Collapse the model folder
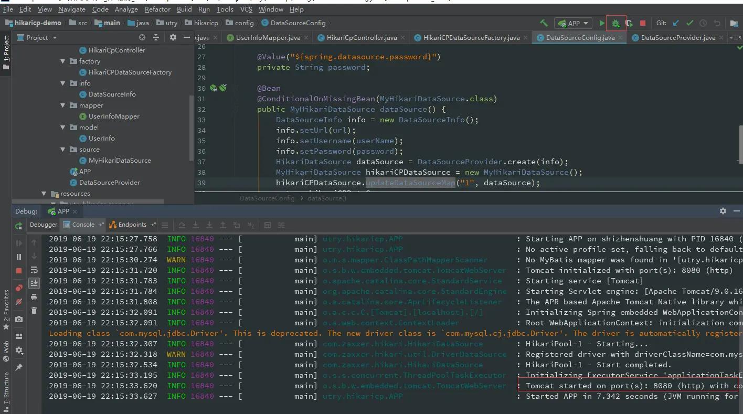743x414 pixels. (63, 128)
